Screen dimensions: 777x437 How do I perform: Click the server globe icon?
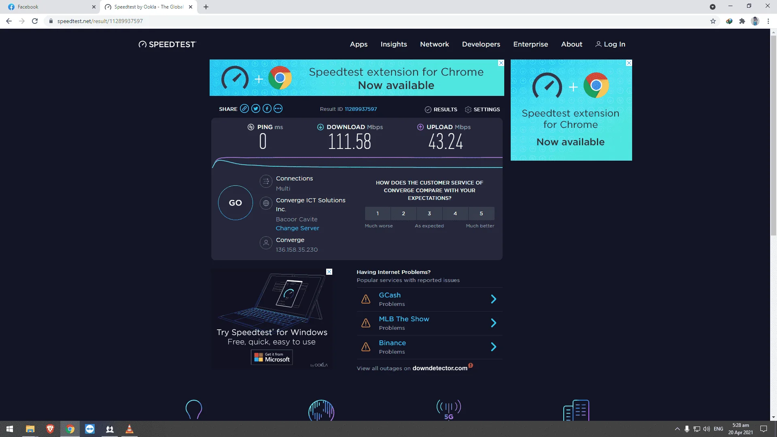pos(266,203)
